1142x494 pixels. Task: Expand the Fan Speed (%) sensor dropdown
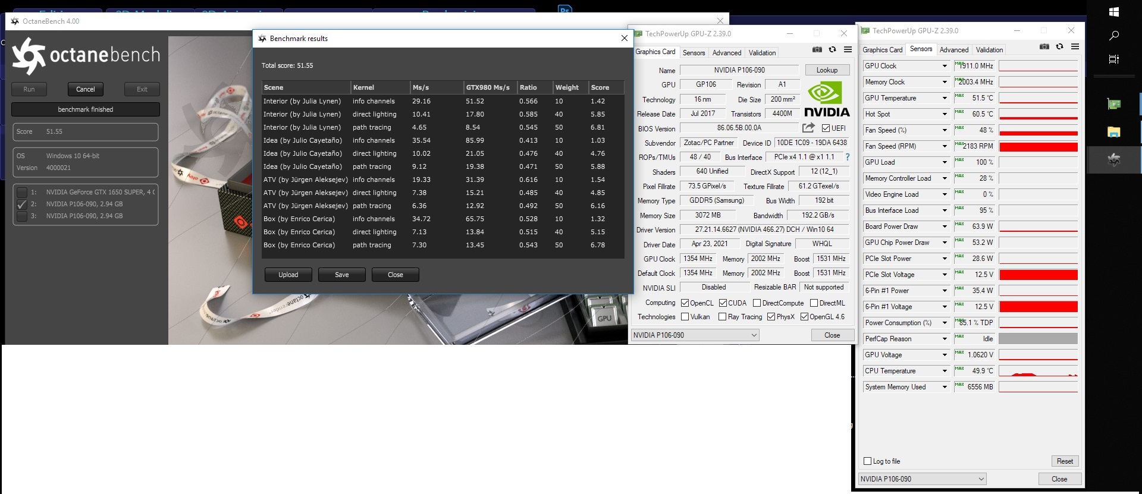pos(945,130)
